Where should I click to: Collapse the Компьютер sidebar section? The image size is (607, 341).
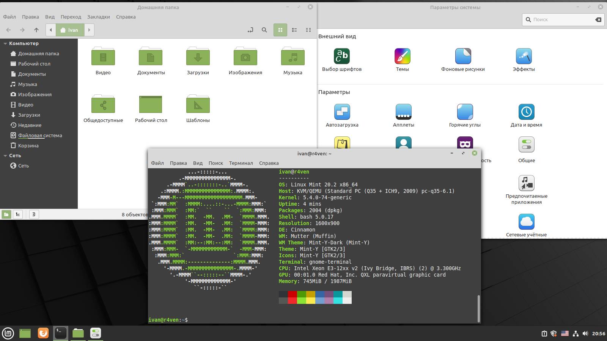click(x=5, y=44)
